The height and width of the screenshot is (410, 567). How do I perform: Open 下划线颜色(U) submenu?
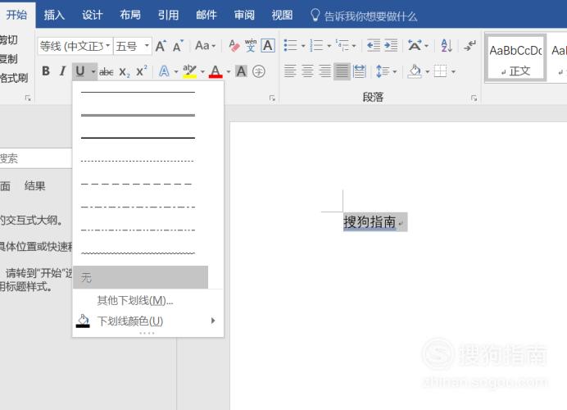[x=148, y=321]
